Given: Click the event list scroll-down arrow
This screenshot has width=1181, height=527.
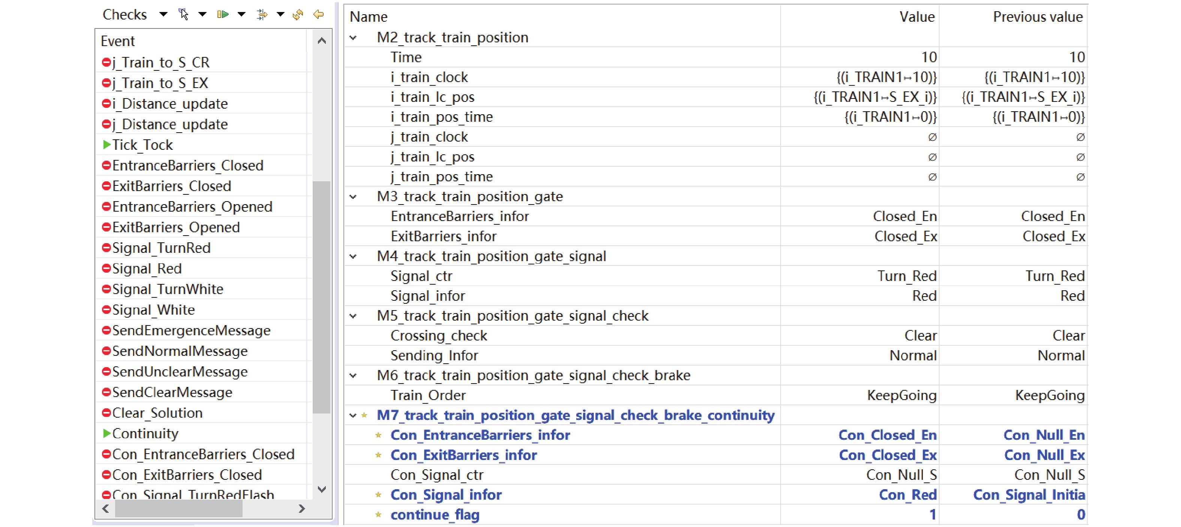Looking at the screenshot, I should (x=322, y=489).
